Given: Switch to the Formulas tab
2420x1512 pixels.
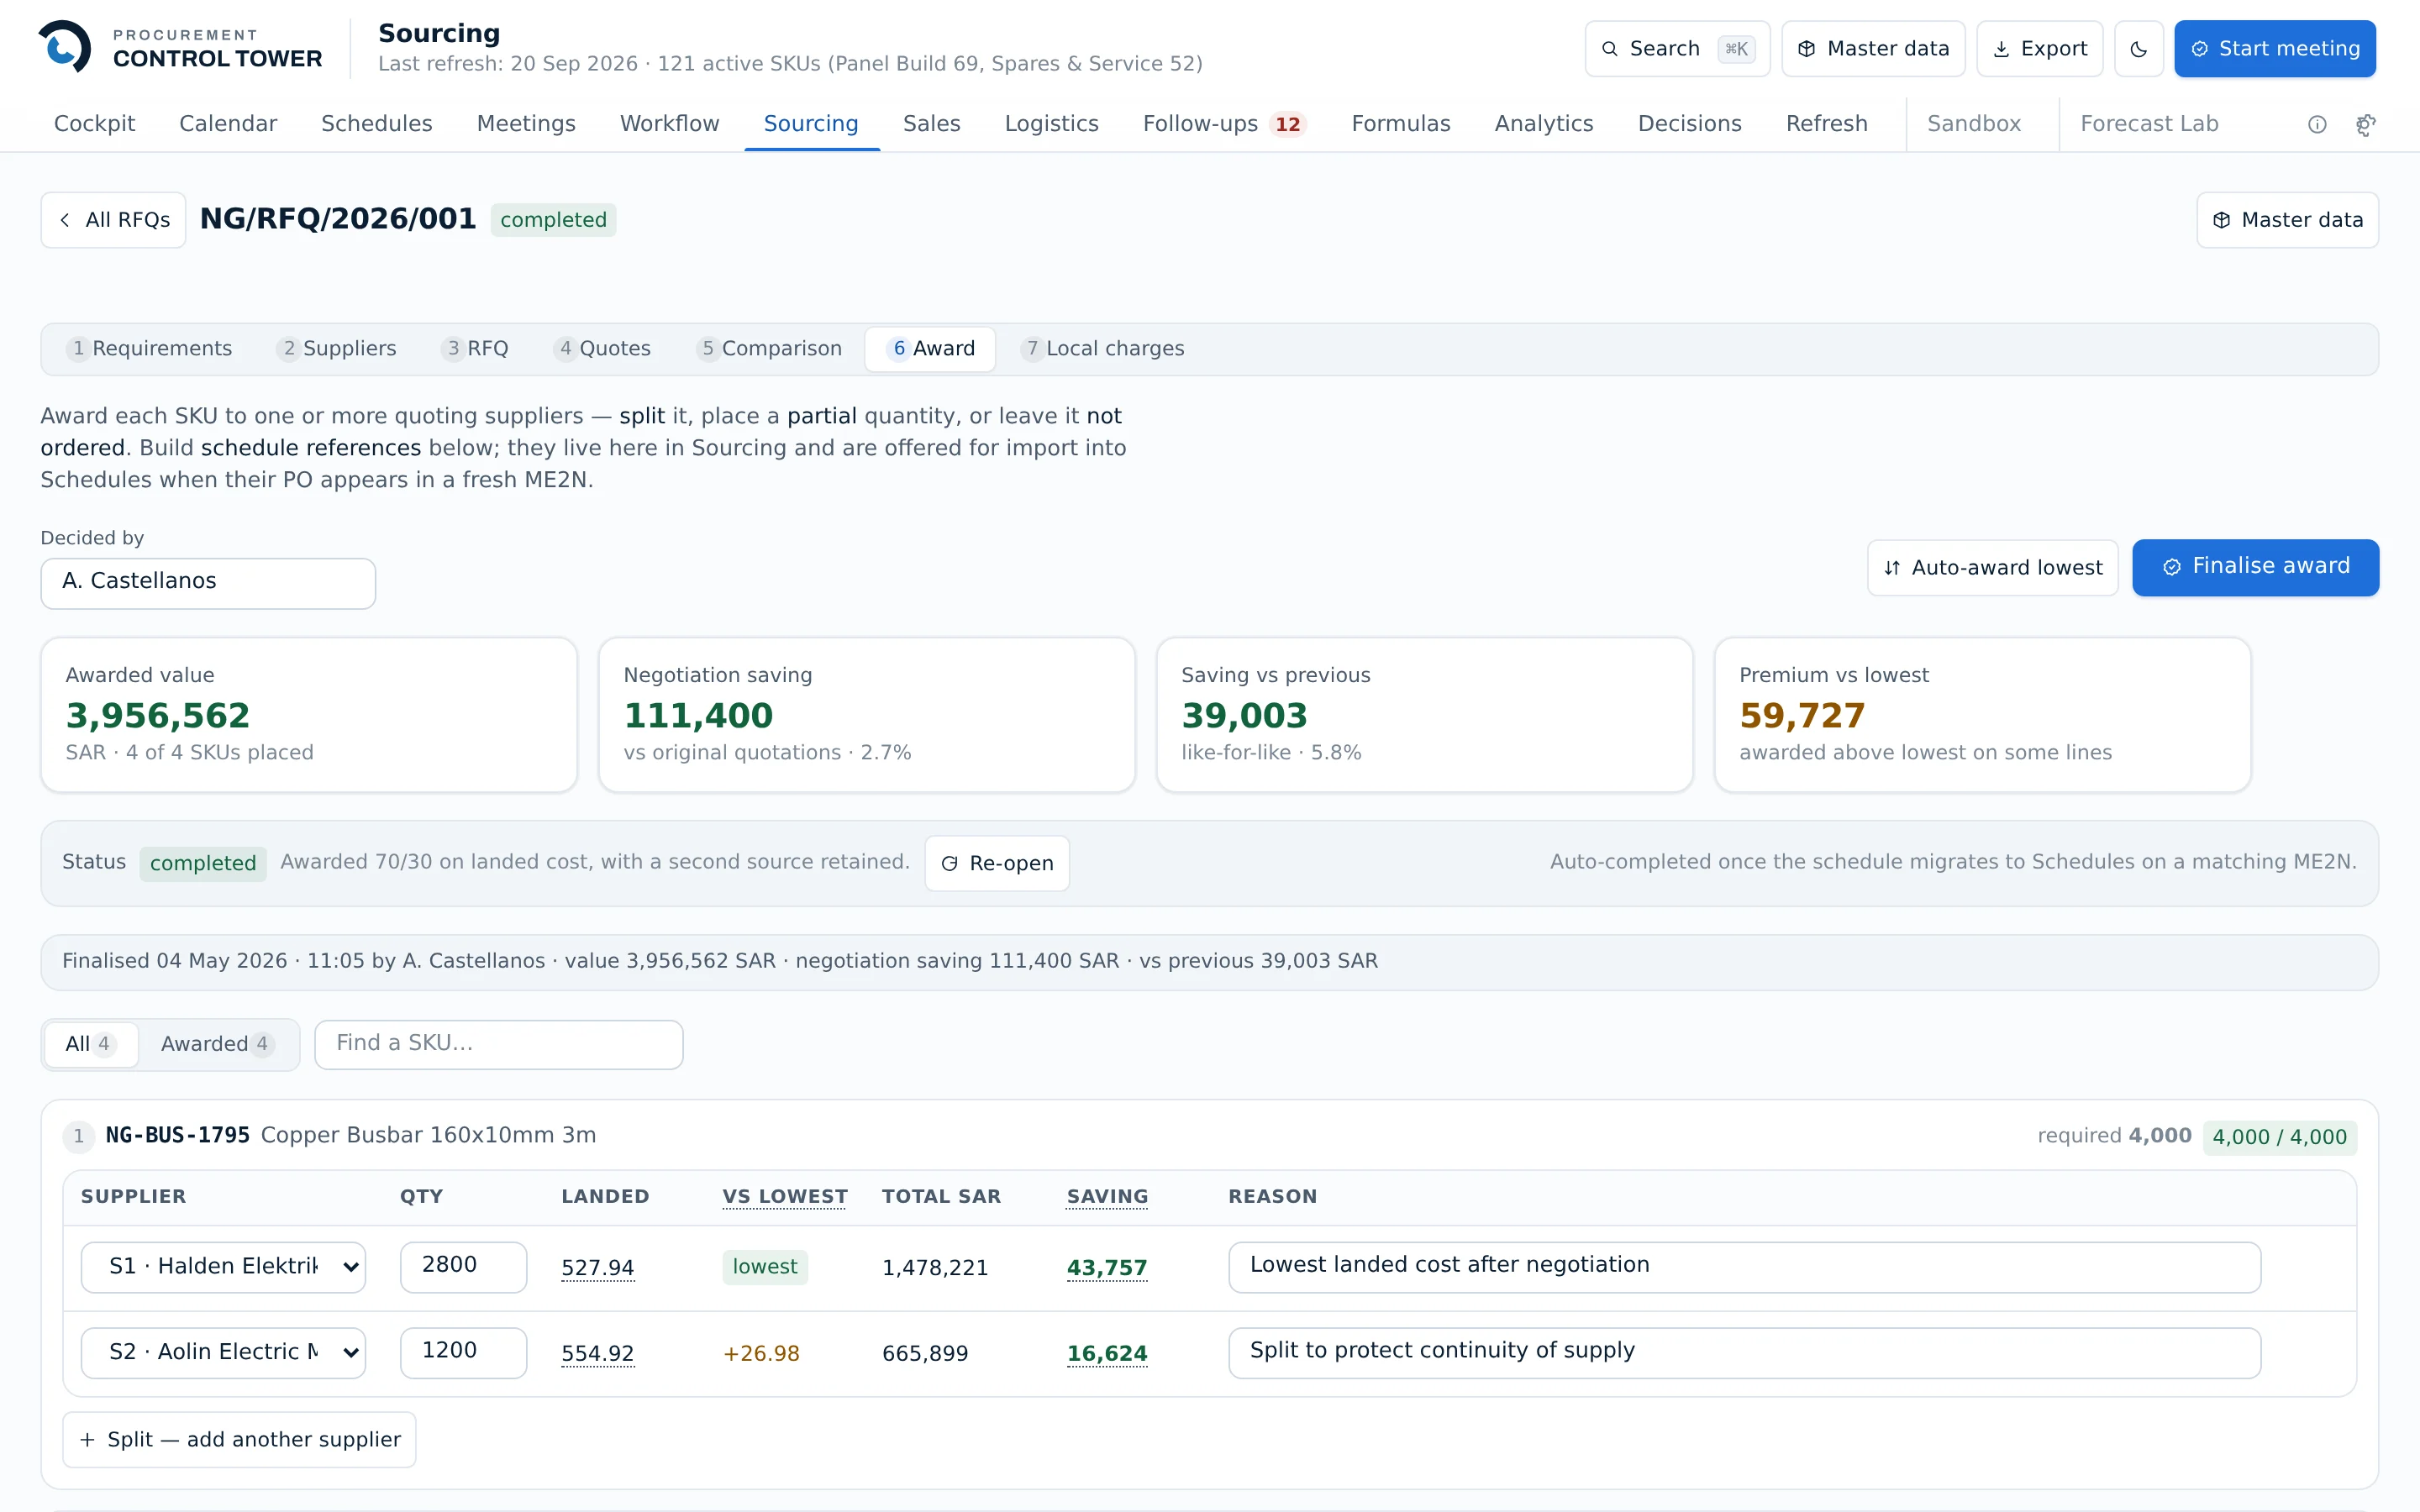Looking at the screenshot, I should click(x=1400, y=124).
